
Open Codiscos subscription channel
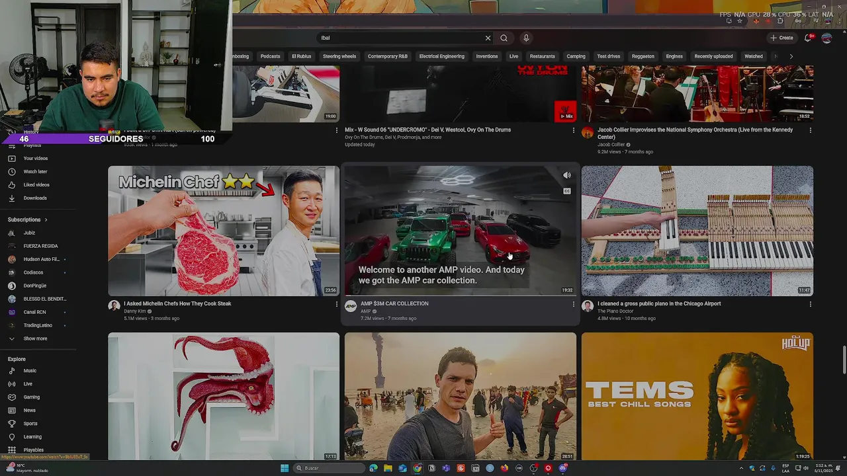33,272
